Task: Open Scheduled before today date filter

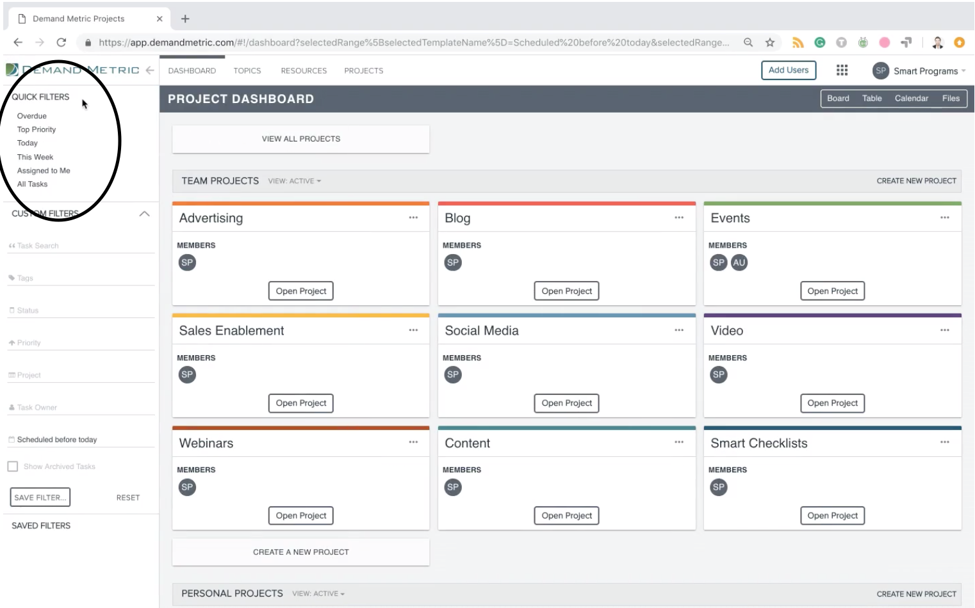Action: [x=81, y=440]
